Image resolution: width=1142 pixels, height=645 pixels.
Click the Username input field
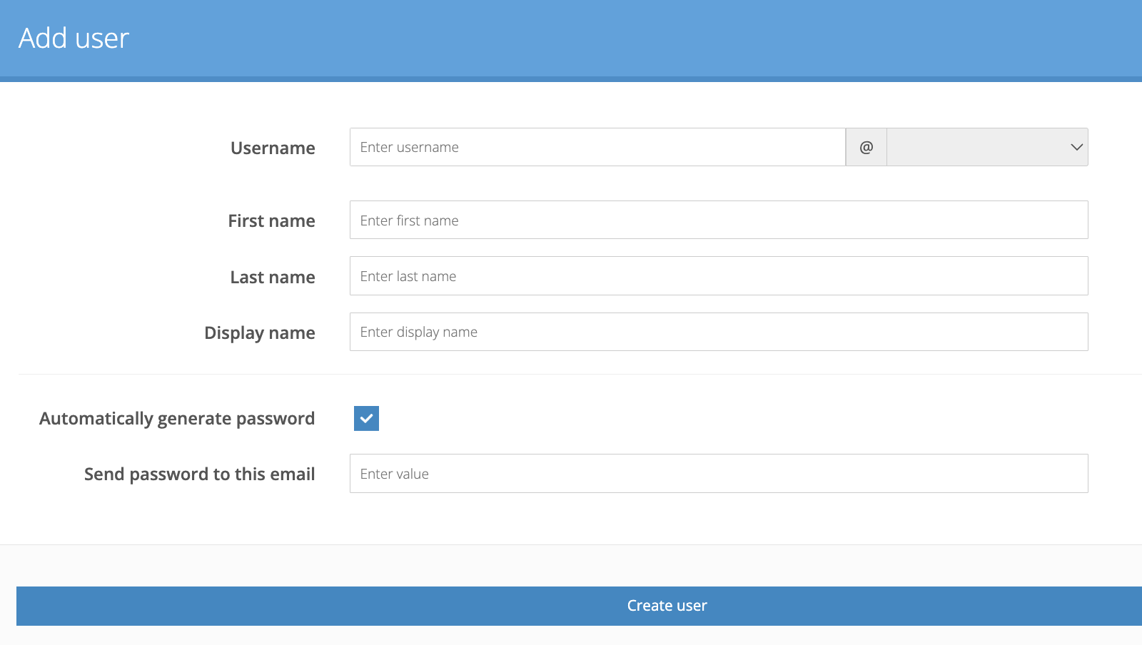pos(597,147)
